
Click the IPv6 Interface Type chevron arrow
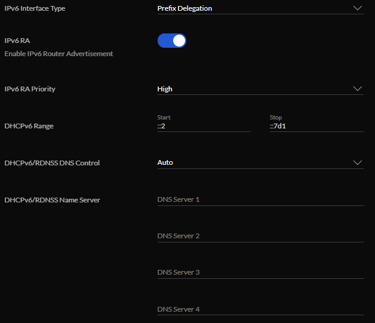coord(358,8)
